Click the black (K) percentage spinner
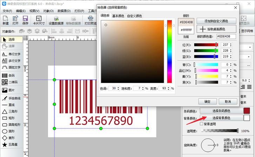This screenshot has height=157, width=255. coord(231,82)
